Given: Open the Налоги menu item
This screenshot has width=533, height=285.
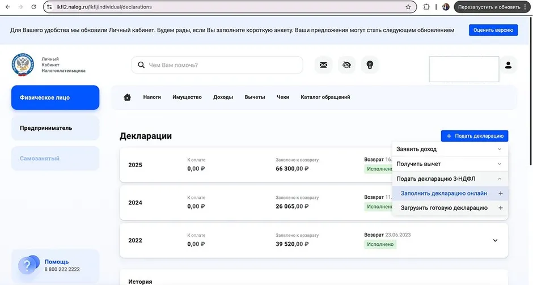Looking at the screenshot, I should pyautogui.click(x=152, y=97).
